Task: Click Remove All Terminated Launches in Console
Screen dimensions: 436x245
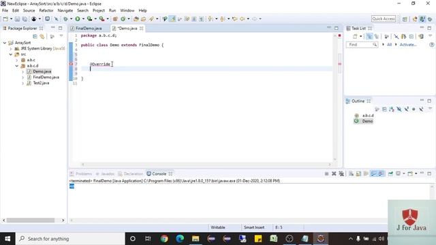Action: (341, 174)
